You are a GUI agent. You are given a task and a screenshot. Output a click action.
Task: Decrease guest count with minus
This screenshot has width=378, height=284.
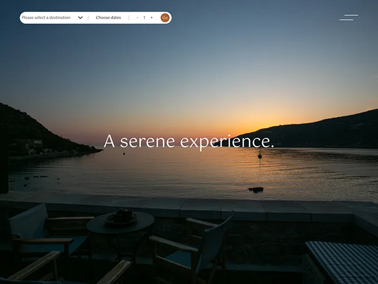(x=137, y=18)
